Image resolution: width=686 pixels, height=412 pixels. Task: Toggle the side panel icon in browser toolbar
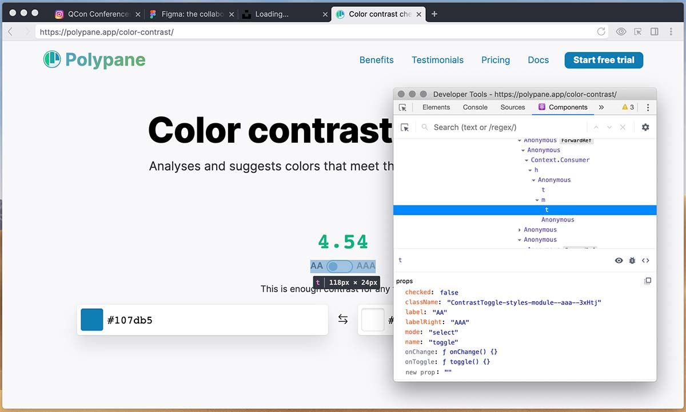655,32
